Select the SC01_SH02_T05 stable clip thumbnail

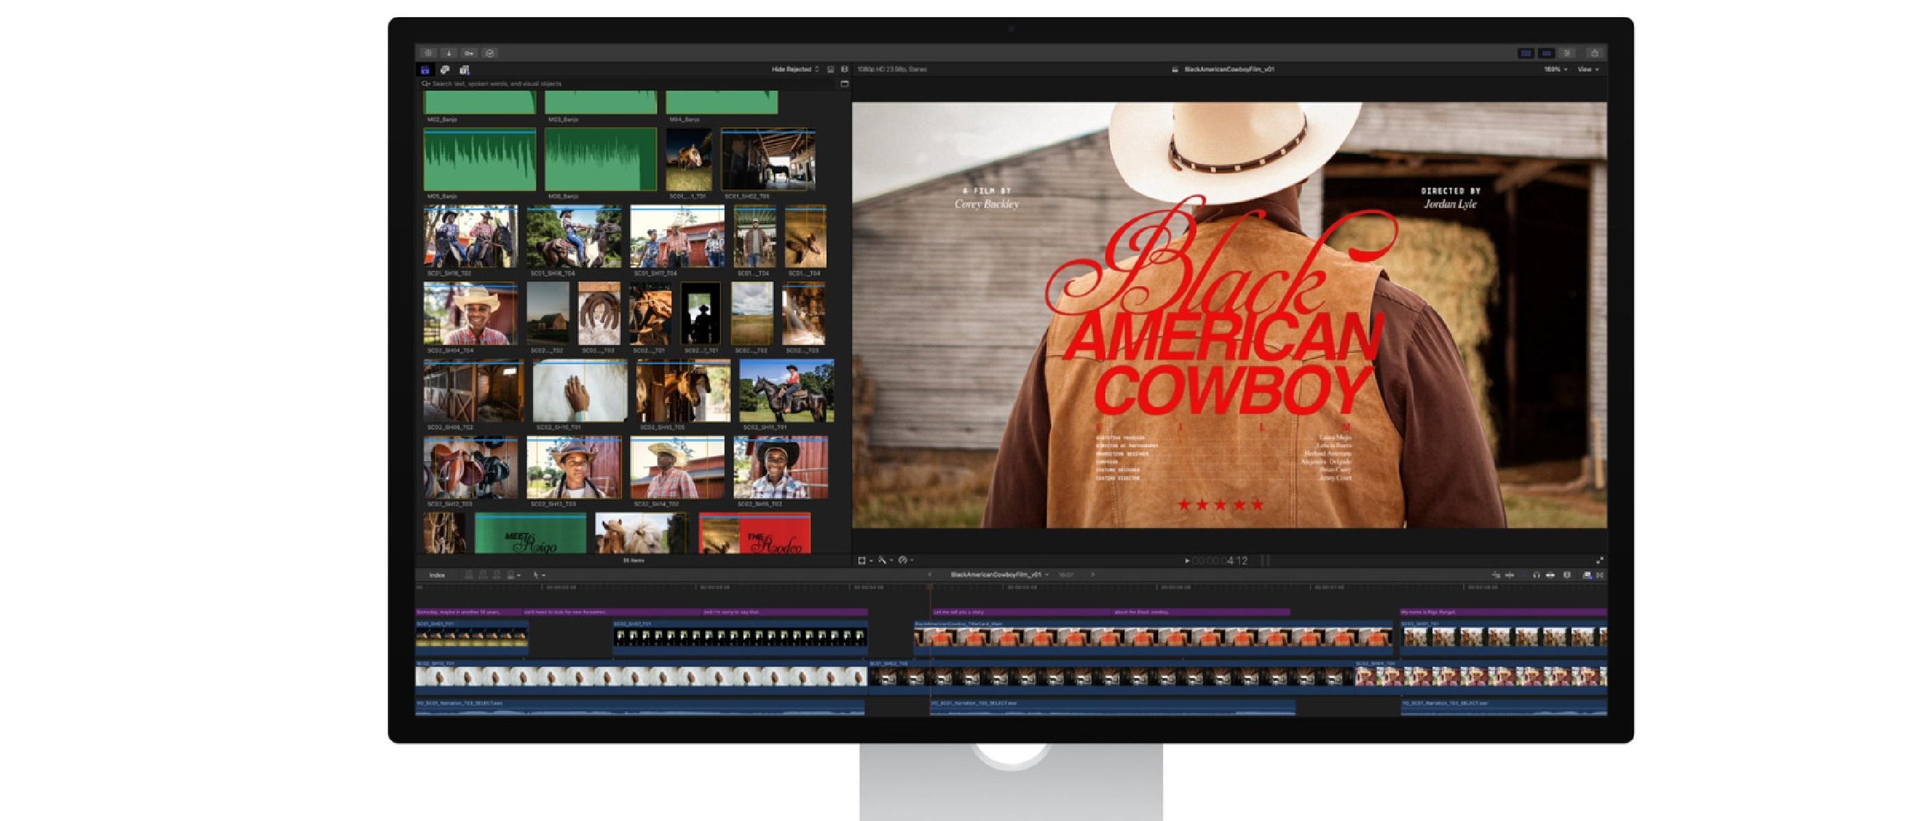click(768, 159)
